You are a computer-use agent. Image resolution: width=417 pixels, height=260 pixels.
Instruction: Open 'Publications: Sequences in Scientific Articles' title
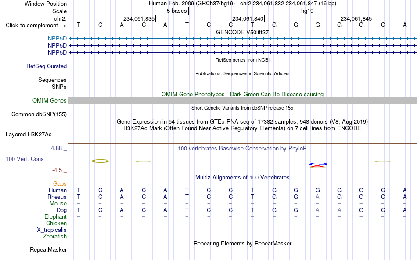coord(242,73)
